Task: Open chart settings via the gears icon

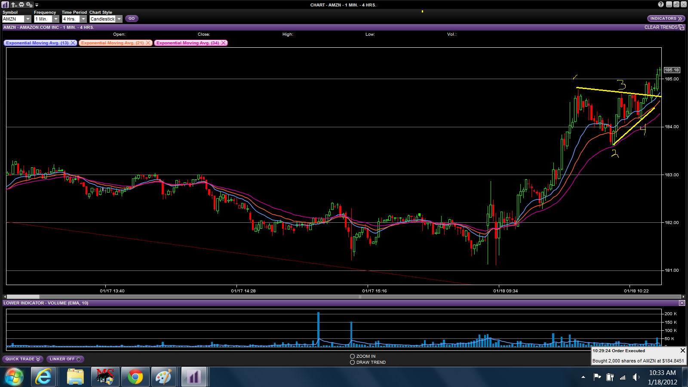Action: click(x=29, y=5)
